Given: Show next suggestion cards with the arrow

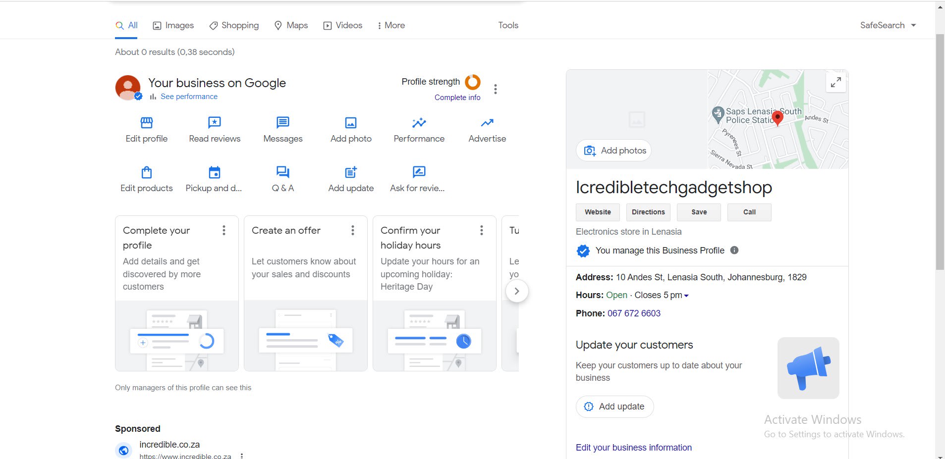Looking at the screenshot, I should tap(517, 291).
